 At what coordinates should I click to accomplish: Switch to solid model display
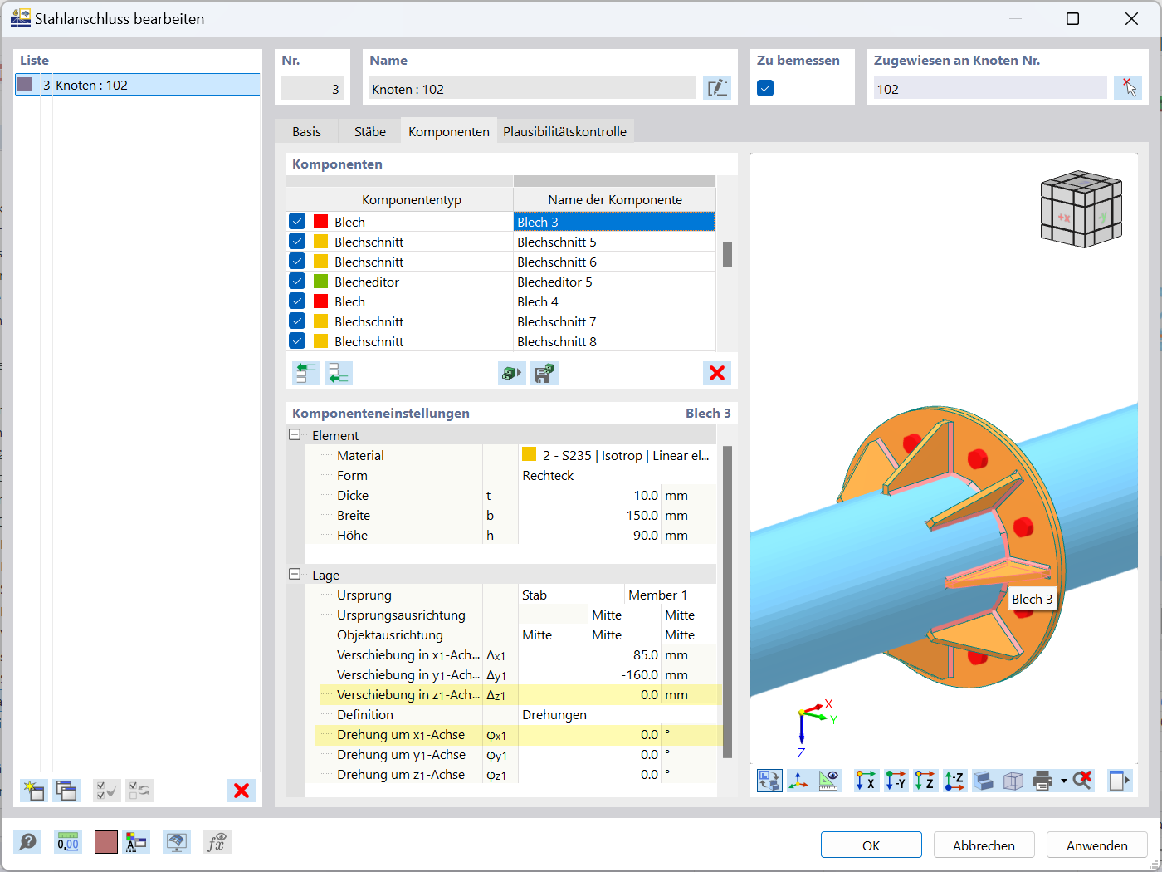tap(984, 781)
